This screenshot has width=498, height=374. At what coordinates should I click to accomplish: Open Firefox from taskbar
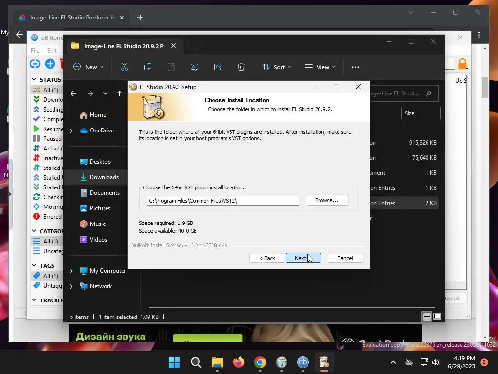[x=238, y=362]
